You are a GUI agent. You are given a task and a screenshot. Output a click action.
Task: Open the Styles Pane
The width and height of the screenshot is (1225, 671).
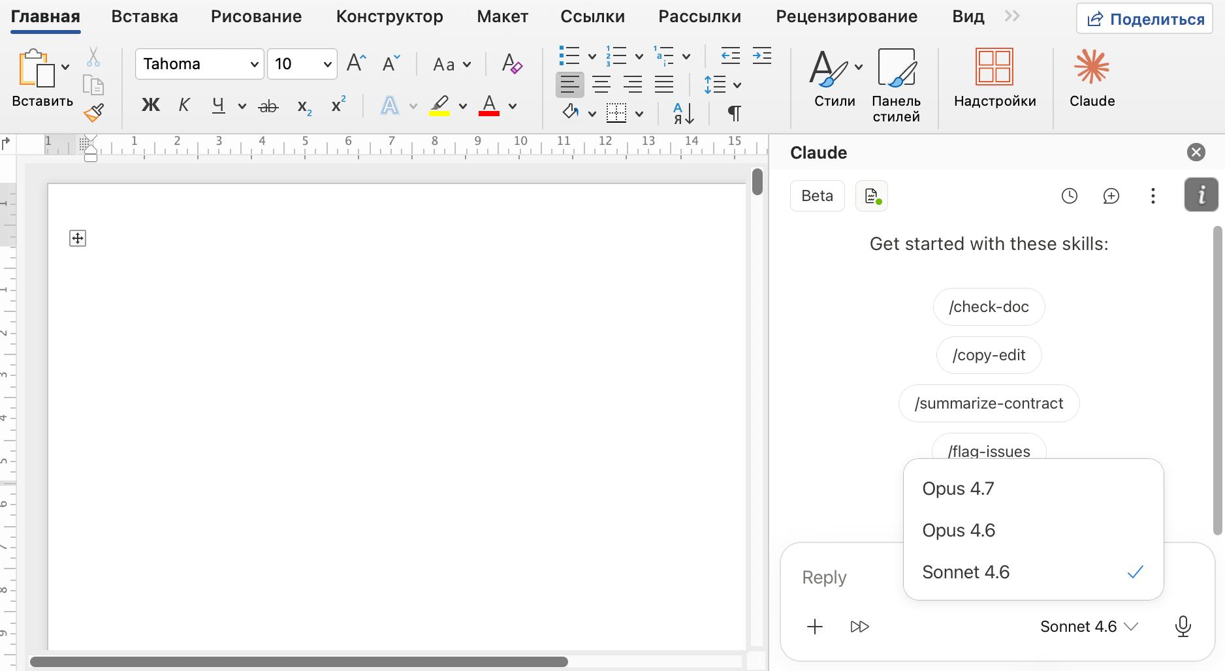[896, 85]
